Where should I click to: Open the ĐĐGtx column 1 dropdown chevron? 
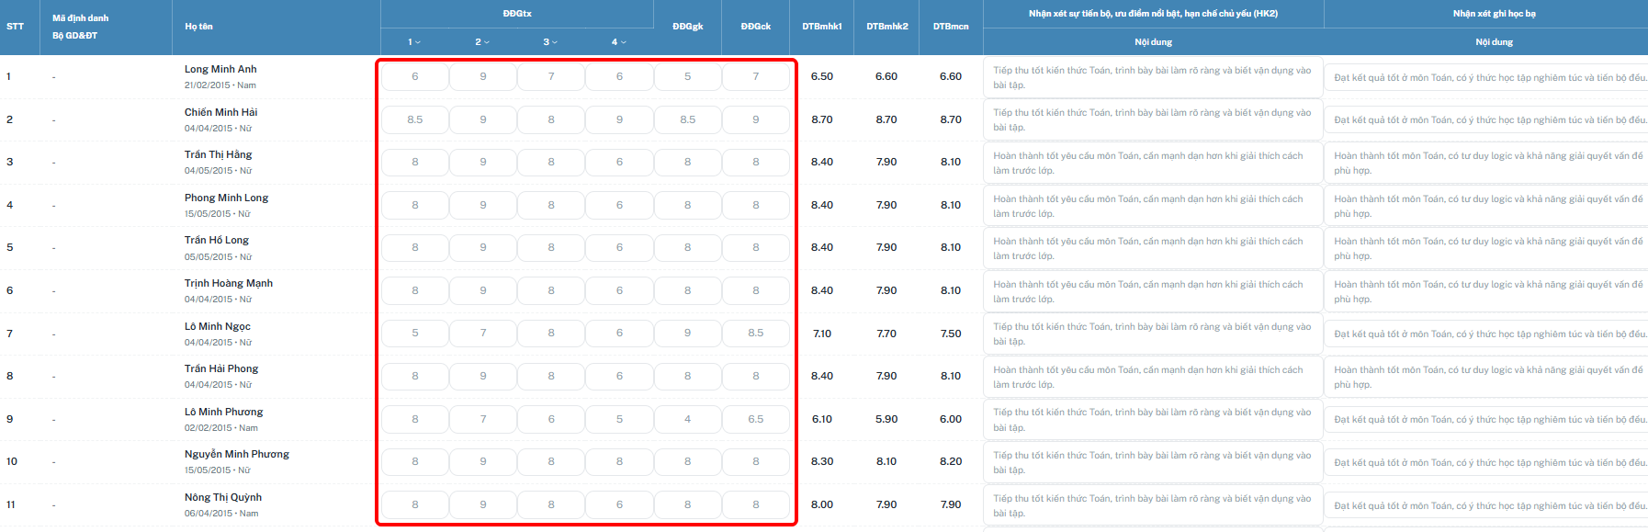click(418, 42)
